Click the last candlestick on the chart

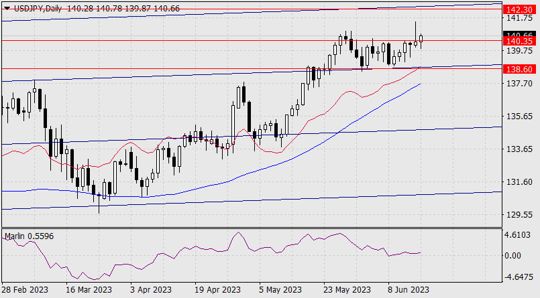click(421, 38)
